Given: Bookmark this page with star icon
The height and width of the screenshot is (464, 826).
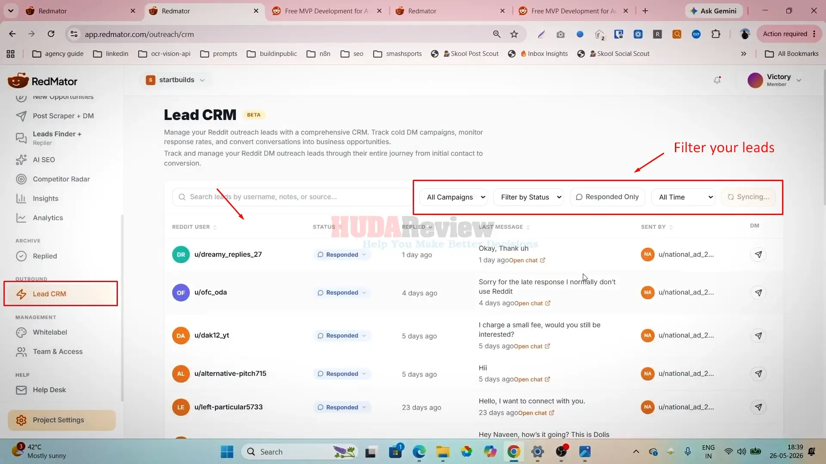Looking at the screenshot, I should pos(514,34).
